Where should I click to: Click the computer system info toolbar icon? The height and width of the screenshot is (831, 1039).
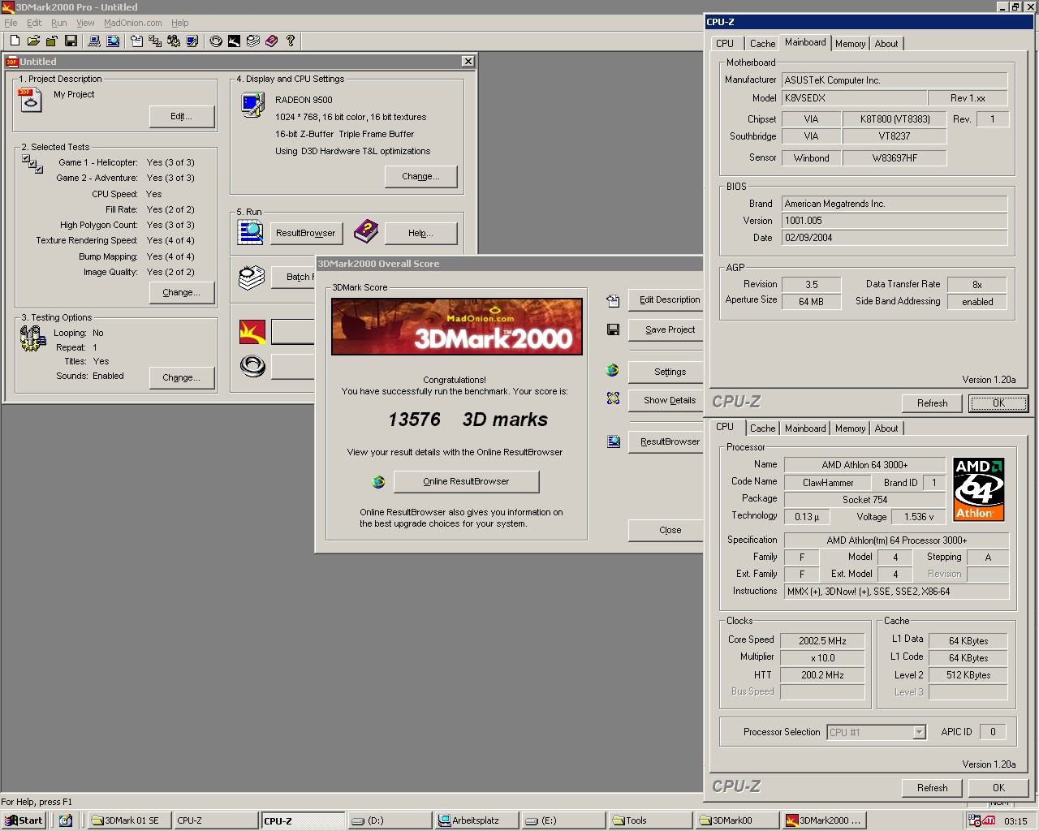tap(94, 41)
